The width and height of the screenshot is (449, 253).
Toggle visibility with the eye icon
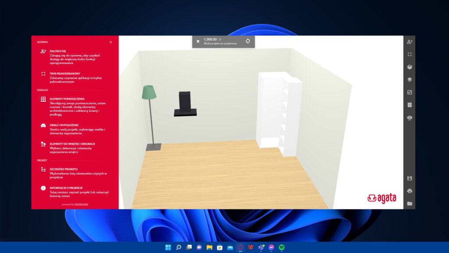410,118
